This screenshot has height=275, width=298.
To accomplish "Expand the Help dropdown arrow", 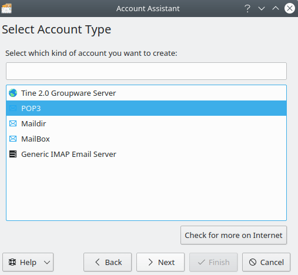I will (x=47, y=262).
